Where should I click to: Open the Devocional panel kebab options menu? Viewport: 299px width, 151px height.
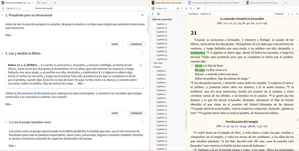146,8
